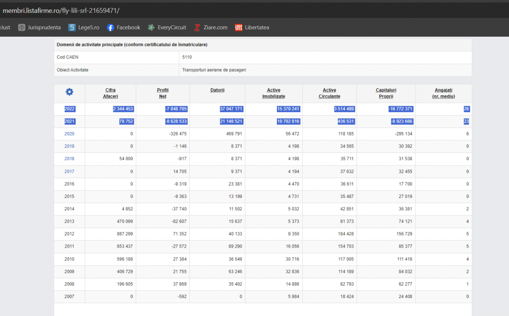Open the 2018 year link

point(69,159)
